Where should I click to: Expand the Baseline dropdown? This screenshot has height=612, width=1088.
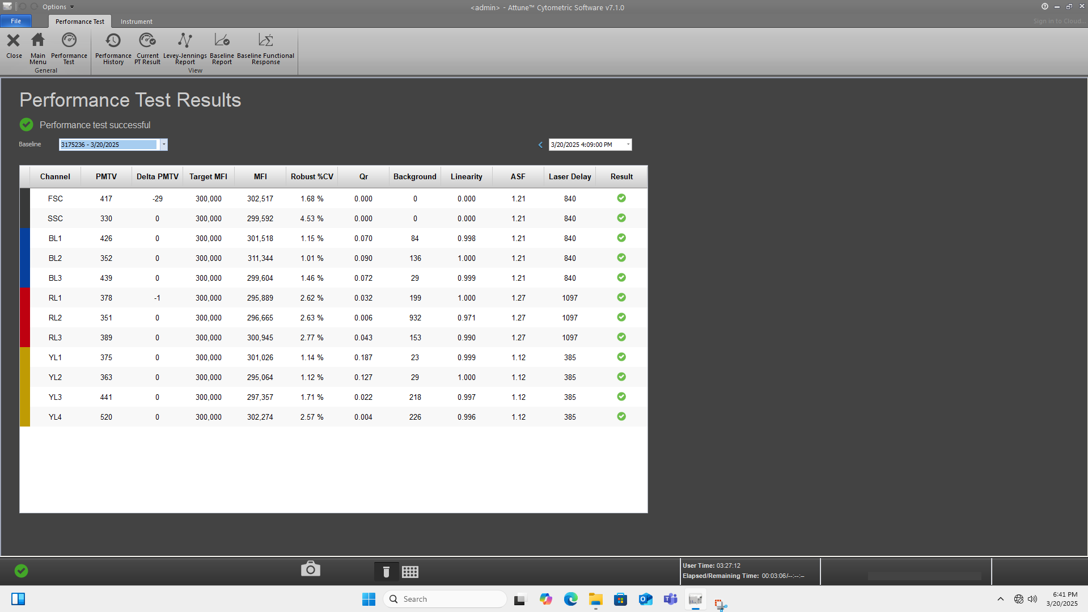[x=164, y=145]
